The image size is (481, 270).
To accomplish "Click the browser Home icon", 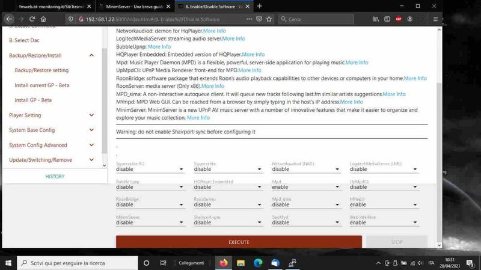I will click(43, 19).
